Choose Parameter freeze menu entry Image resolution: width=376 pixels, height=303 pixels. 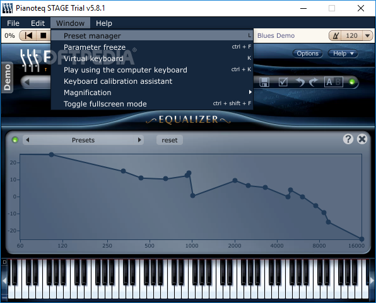pyautogui.click(x=152, y=47)
